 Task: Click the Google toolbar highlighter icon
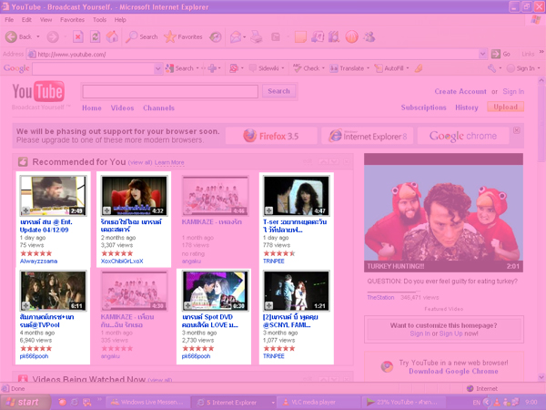point(419,68)
